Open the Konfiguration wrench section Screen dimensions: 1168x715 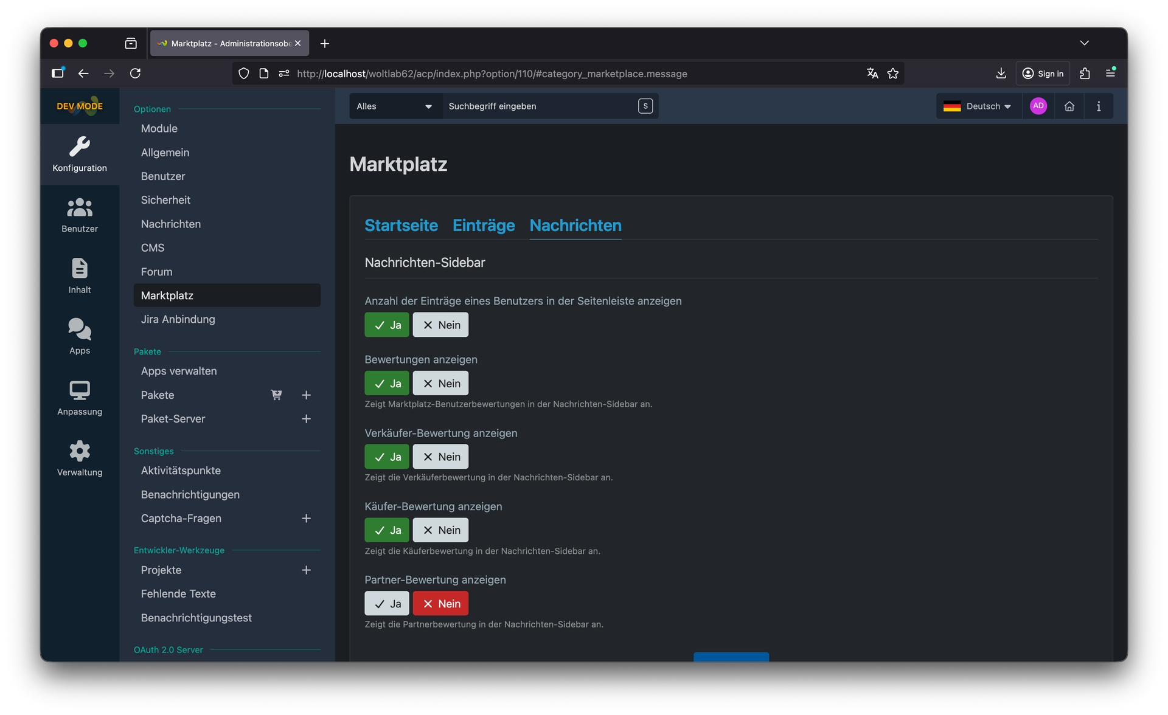(80, 154)
